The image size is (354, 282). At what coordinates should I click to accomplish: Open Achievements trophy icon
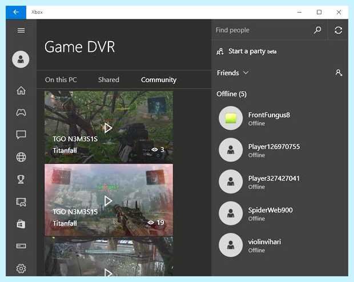[21, 179]
